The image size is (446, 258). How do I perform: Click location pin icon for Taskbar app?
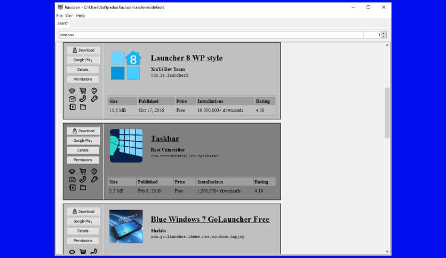(x=94, y=172)
